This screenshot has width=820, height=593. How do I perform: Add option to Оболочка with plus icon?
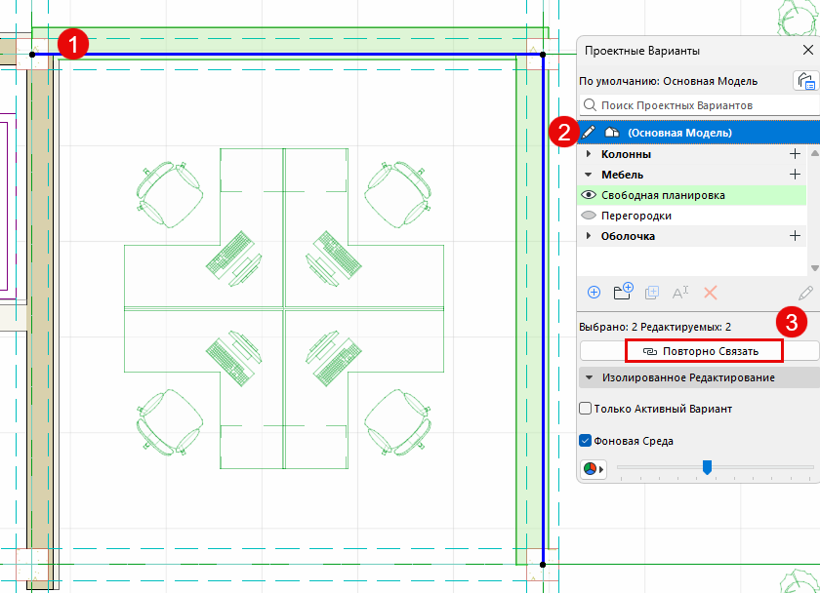(x=795, y=236)
